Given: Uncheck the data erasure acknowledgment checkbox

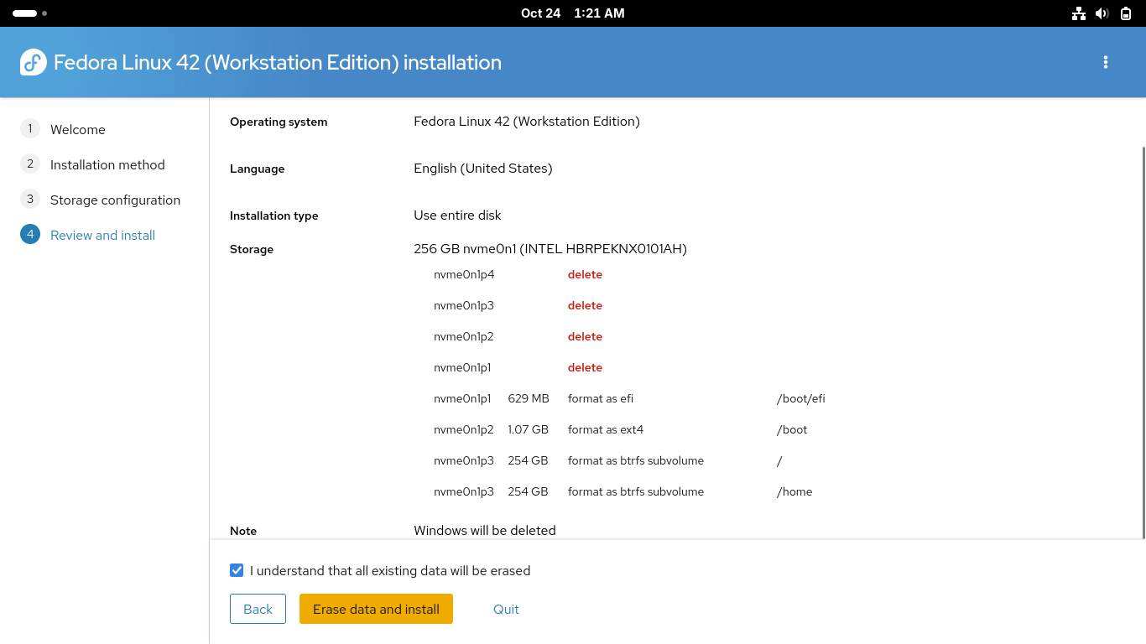Looking at the screenshot, I should pos(237,570).
